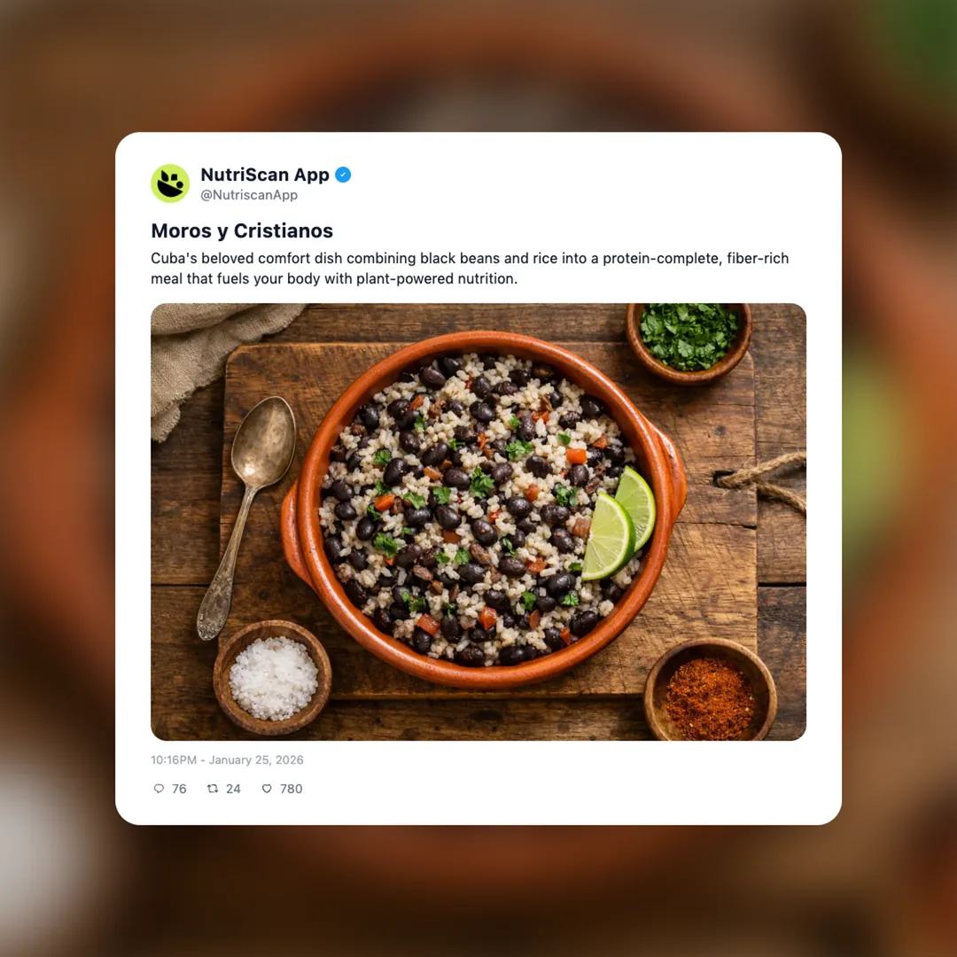
Task: Click the vintage spoon in the photo
Action: pyautogui.click(x=246, y=517)
